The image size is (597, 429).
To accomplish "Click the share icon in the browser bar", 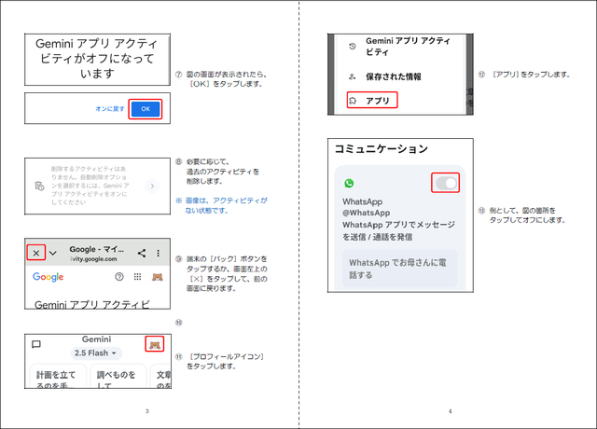I will coord(142,253).
